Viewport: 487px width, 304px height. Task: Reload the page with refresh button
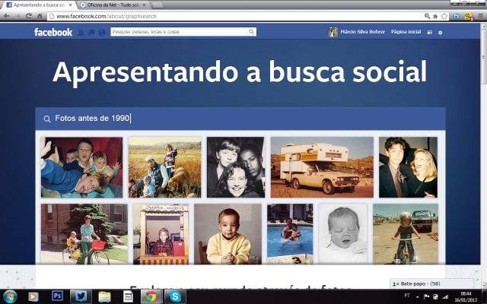(29, 16)
